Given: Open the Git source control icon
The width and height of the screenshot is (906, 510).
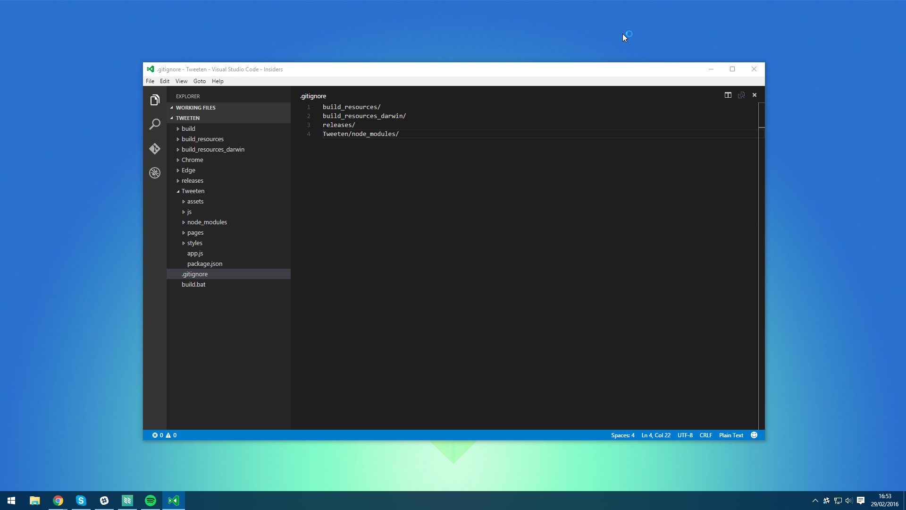Looking at the screenshot, I should click(x=155, y=149).
